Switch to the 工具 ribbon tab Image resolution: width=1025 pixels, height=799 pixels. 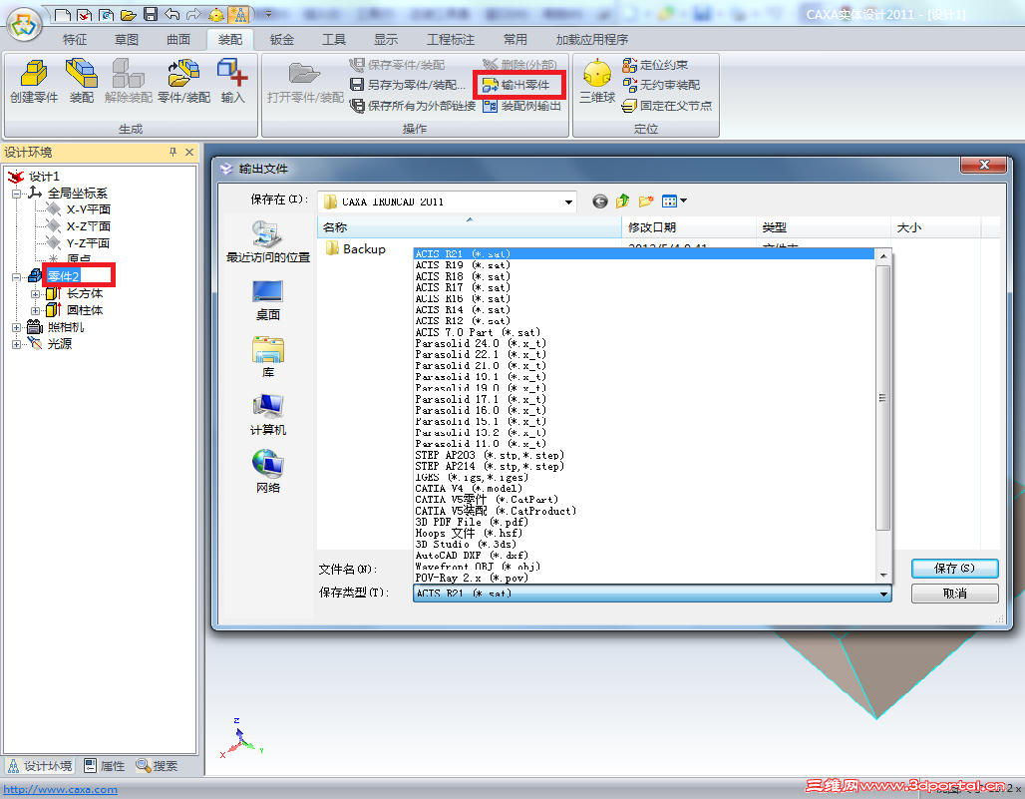[333, 40]
